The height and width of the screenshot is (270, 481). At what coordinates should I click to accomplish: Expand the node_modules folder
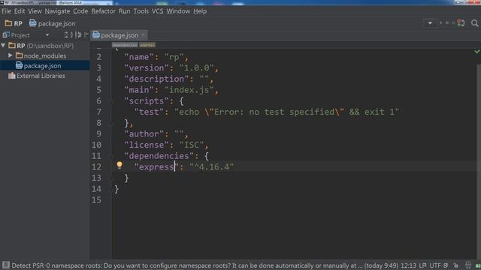click(x=10, y=55)
